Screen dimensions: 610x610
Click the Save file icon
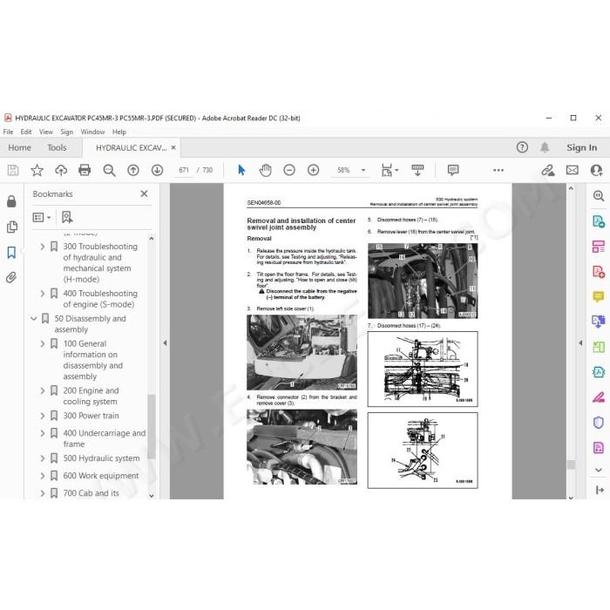[13, 170]
